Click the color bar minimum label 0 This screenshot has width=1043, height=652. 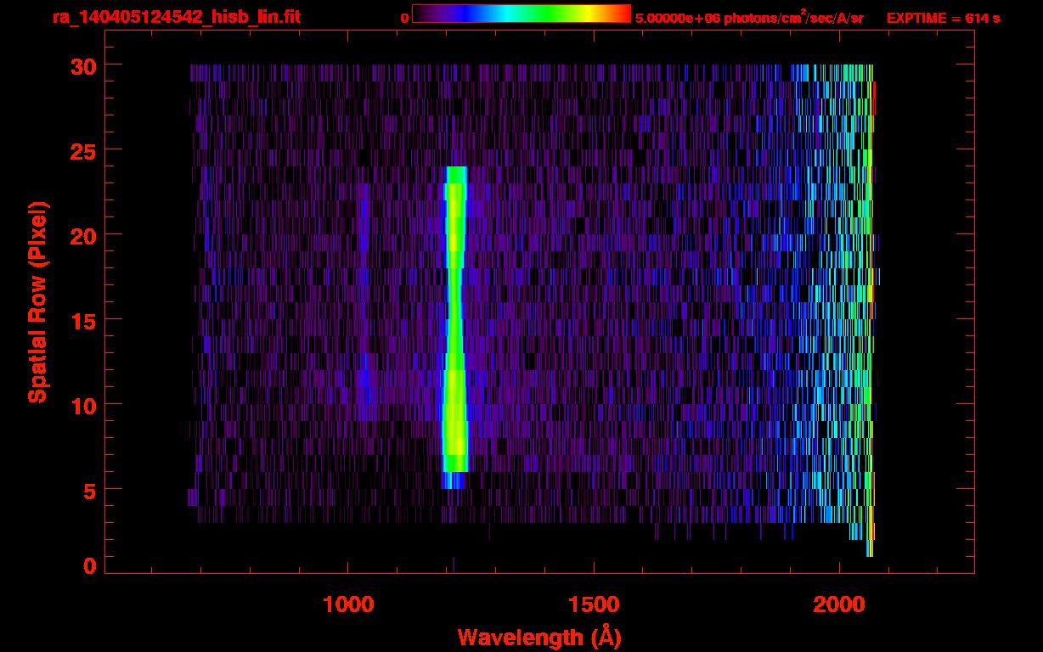tap(405, 18)
